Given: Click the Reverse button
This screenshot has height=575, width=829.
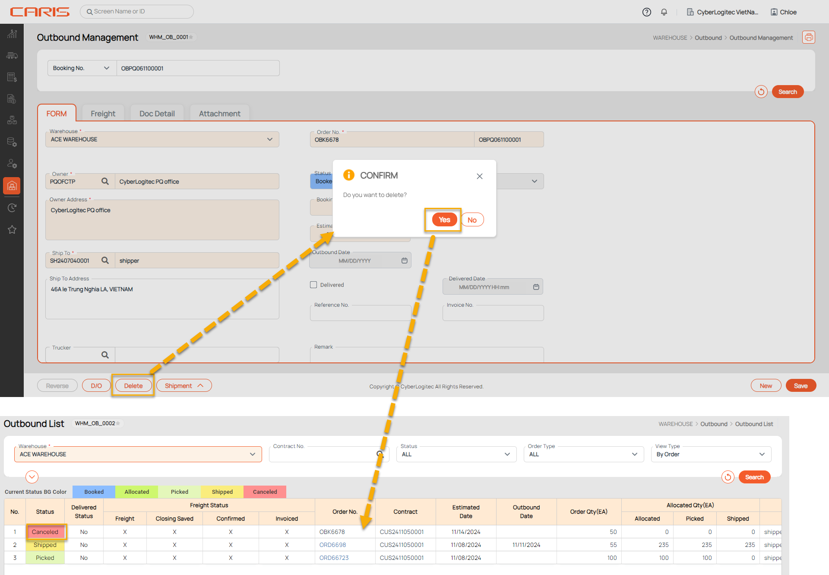Looking at the screenshot, I should pos(57,386).
